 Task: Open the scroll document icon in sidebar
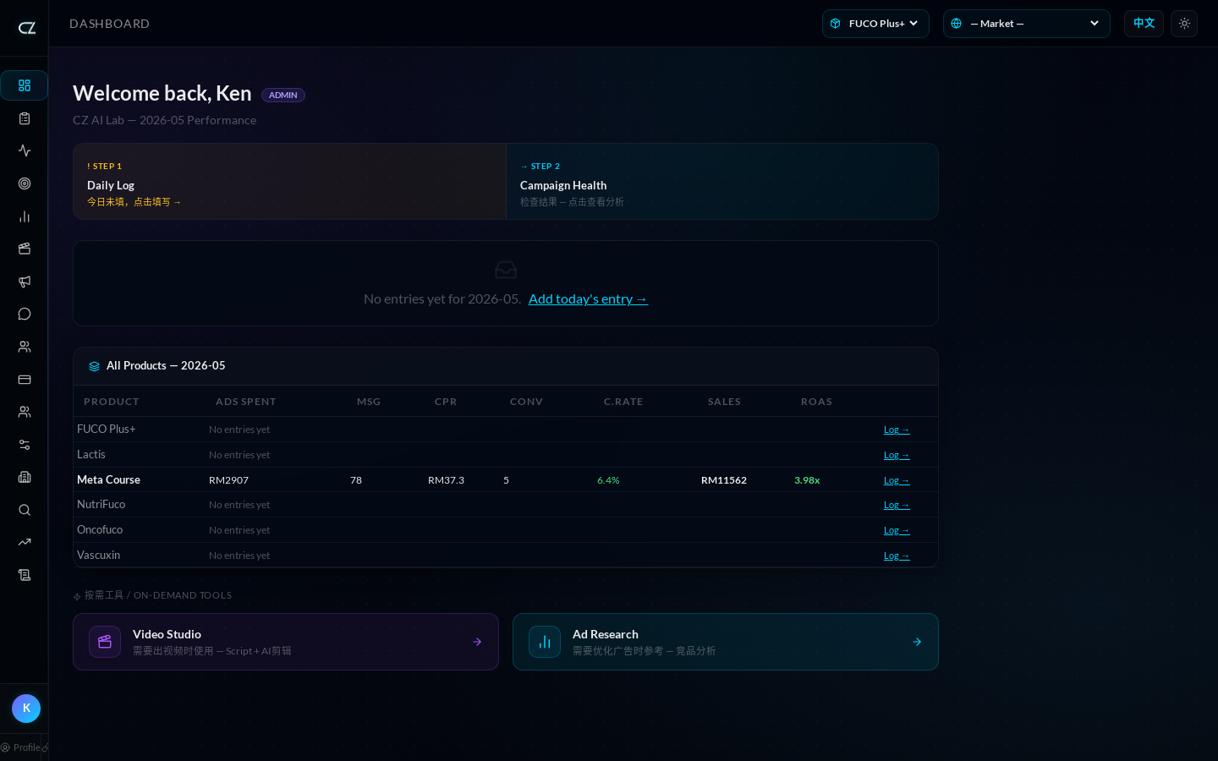pos(25,575)
